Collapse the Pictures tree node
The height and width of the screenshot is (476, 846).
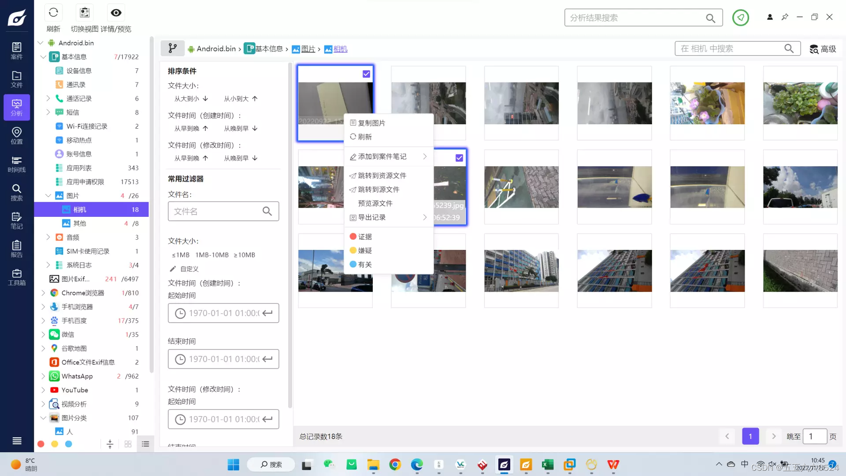coord(48,196)
